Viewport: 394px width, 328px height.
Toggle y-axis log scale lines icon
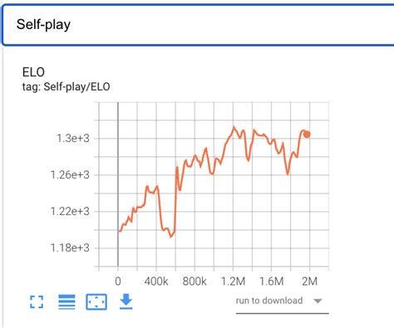pos(66,301)
